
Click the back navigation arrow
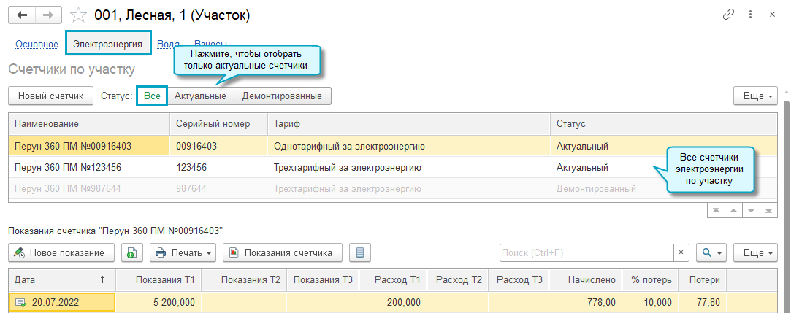click(22, 14)
